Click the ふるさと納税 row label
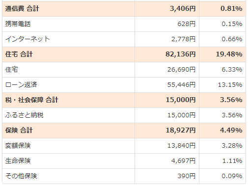The width and height of the screenshot is (248, 186). click(x=24, y=115)
